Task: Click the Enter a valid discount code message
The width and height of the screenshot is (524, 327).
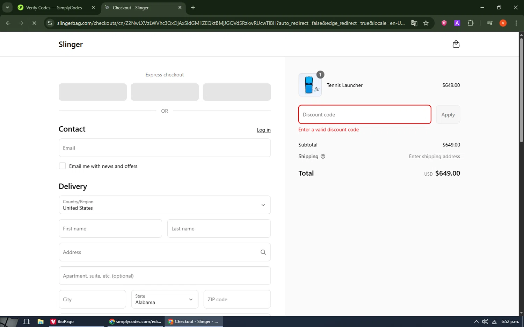Action: [x=329, y=130]
